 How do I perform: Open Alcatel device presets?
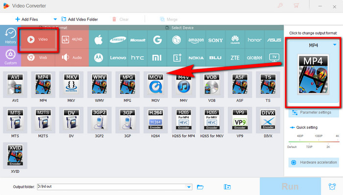click(x=255, y=58)
